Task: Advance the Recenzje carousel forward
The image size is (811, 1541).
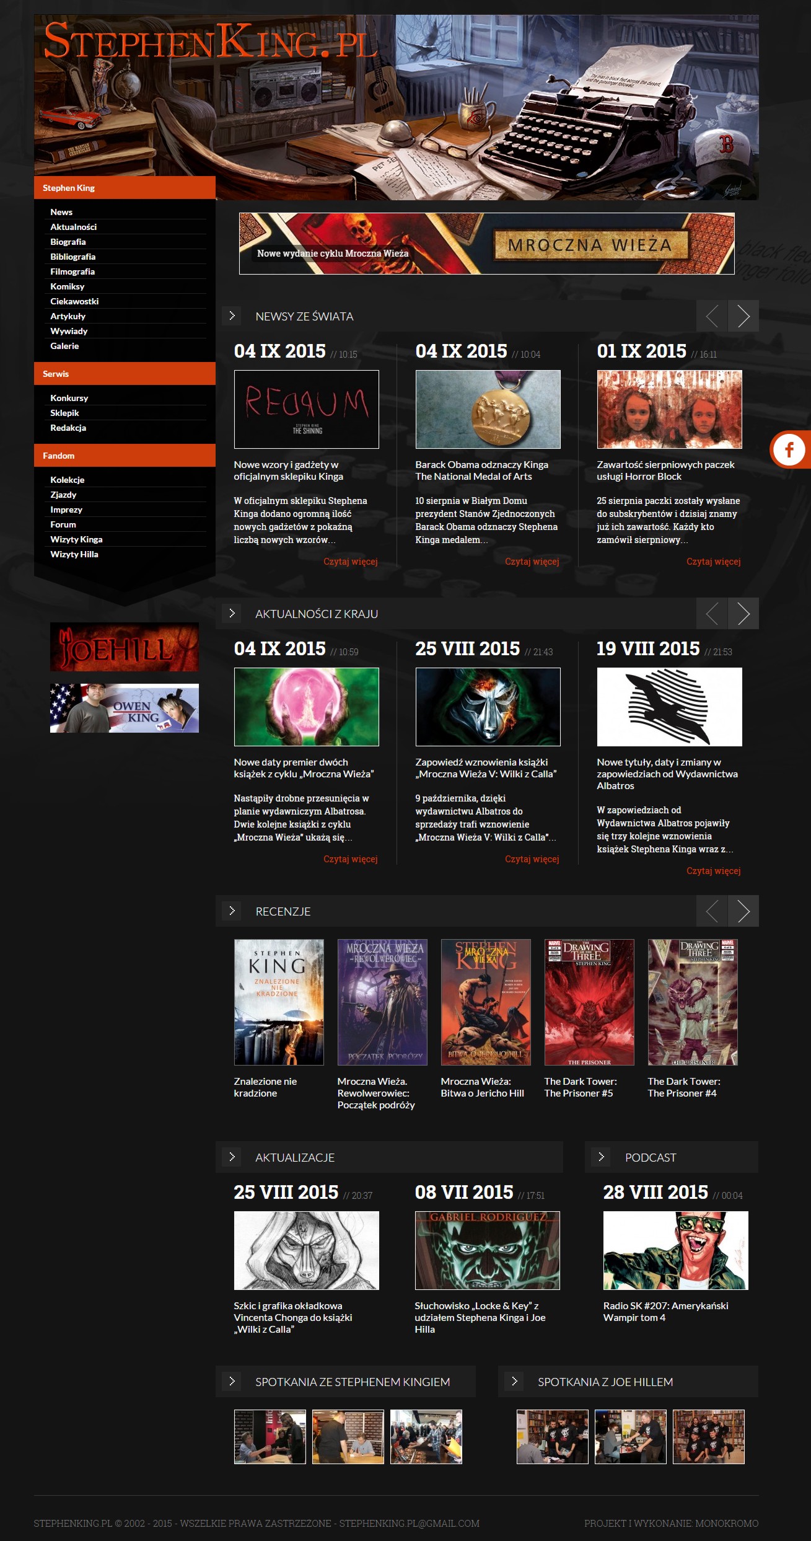Action: (743, 911)
